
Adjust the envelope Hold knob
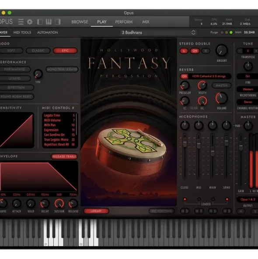(x=31, y=203)
